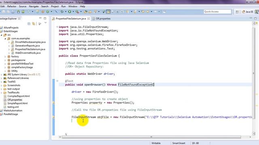259x145 pixels.
Task: Click the Open Type icon in toolbar
Action: 85,12
